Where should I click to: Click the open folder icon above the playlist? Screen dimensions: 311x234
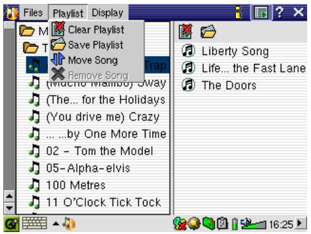tap(208, 32)
